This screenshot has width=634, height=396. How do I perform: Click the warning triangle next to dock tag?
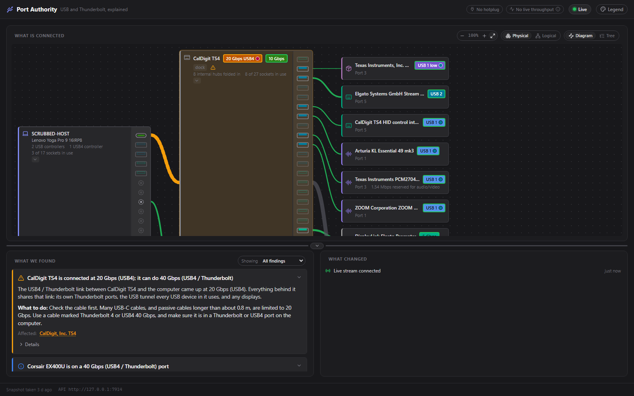coord(213,68)
